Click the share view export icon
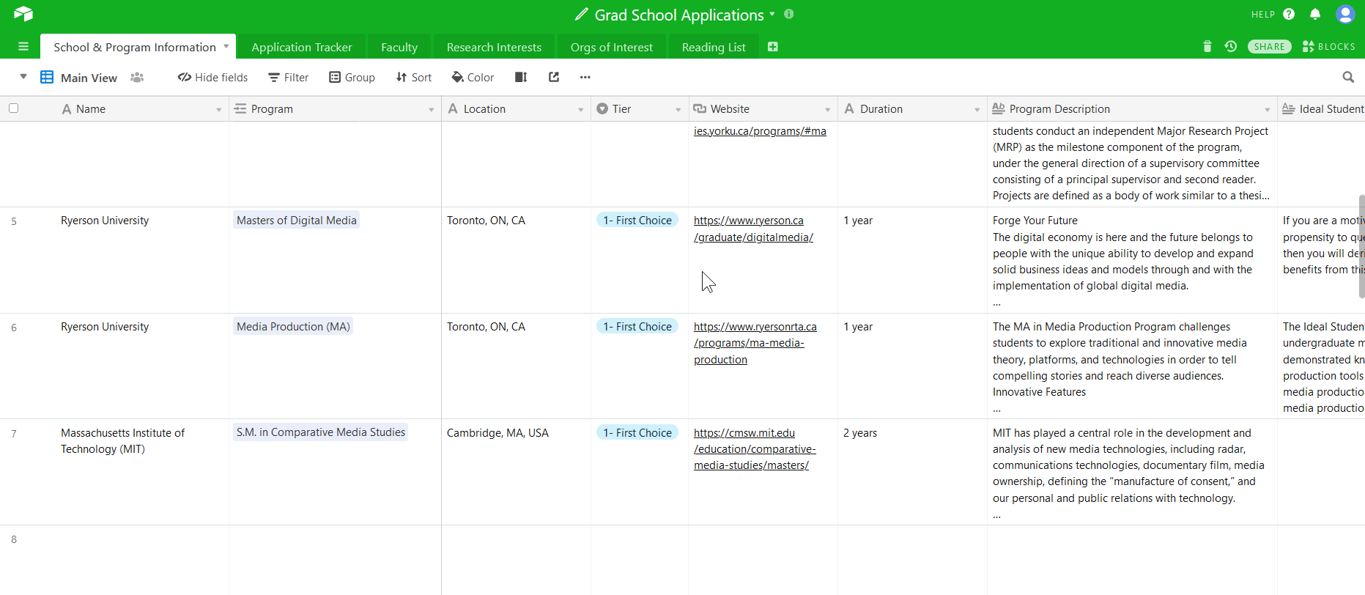Image resolution: width=1365 pixels, height=595 pixels. tap(554, 77)
